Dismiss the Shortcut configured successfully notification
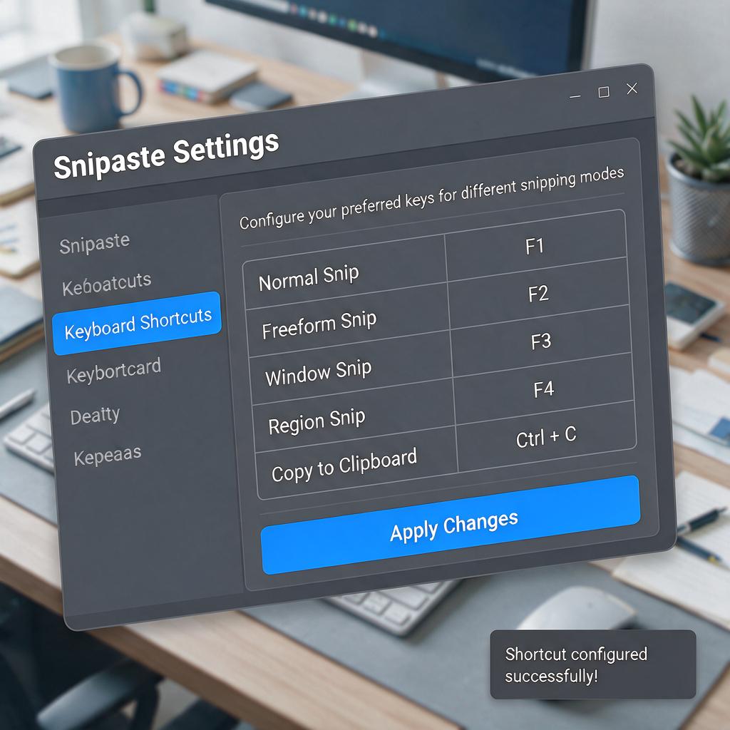Image resolution: width=730 pixels, height=730 pixels. 592,665
